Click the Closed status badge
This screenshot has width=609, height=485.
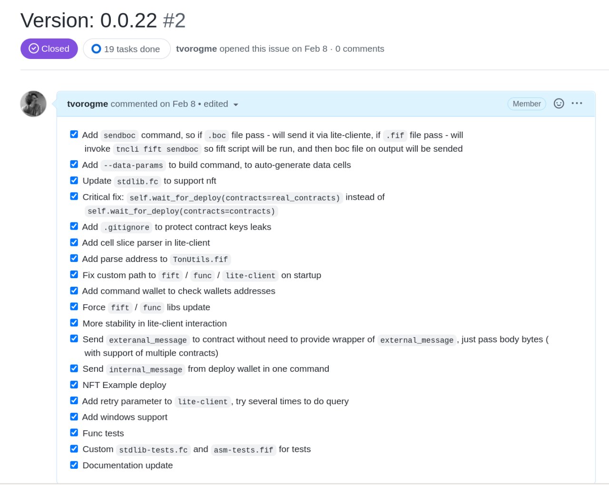point(49,48)
